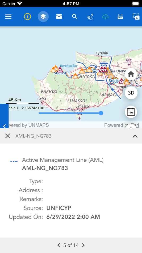Expand the blue side panel chevron

4,126
